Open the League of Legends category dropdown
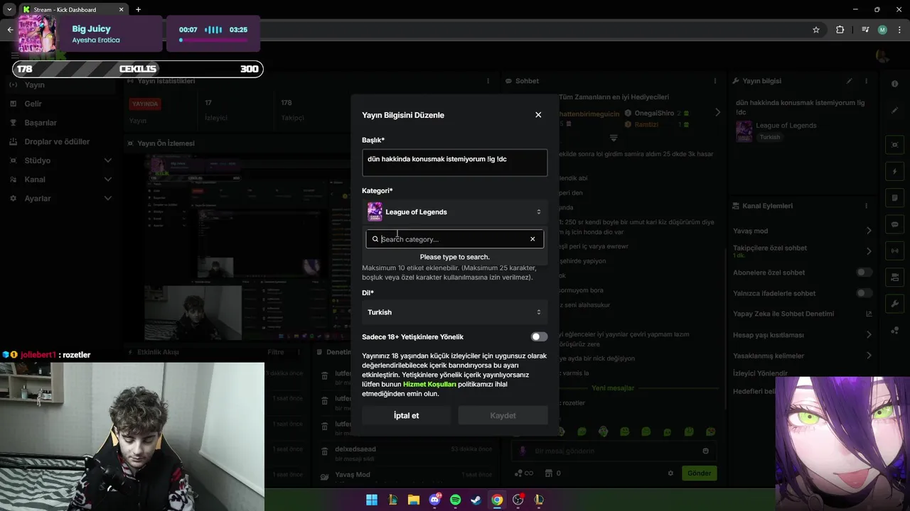The image size is (910, 511). click(x=455, y=212)
